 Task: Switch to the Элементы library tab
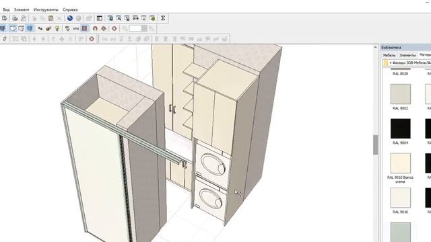(x=407, y=55)
